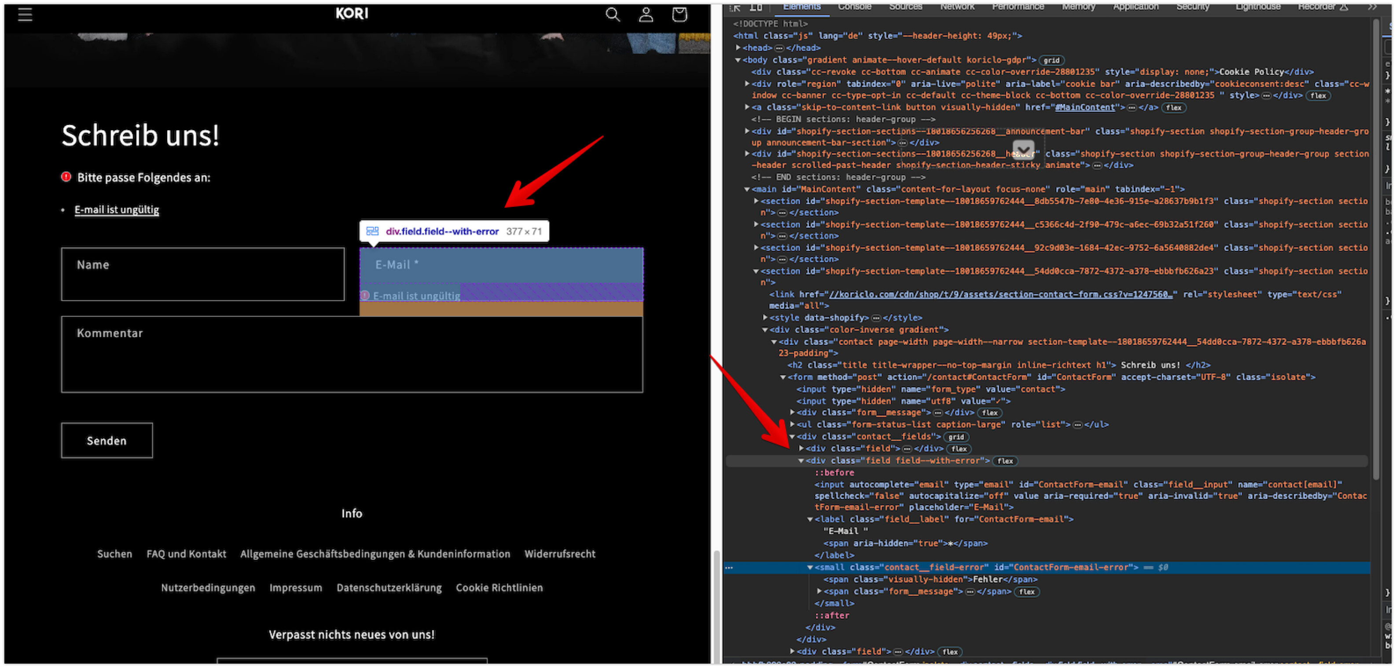Click the KORI logo

[352, 14]
